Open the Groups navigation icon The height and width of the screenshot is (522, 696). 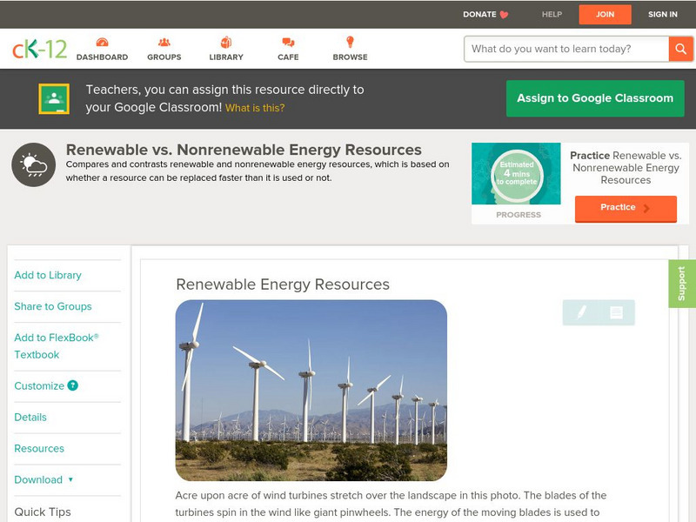point(164,43)
